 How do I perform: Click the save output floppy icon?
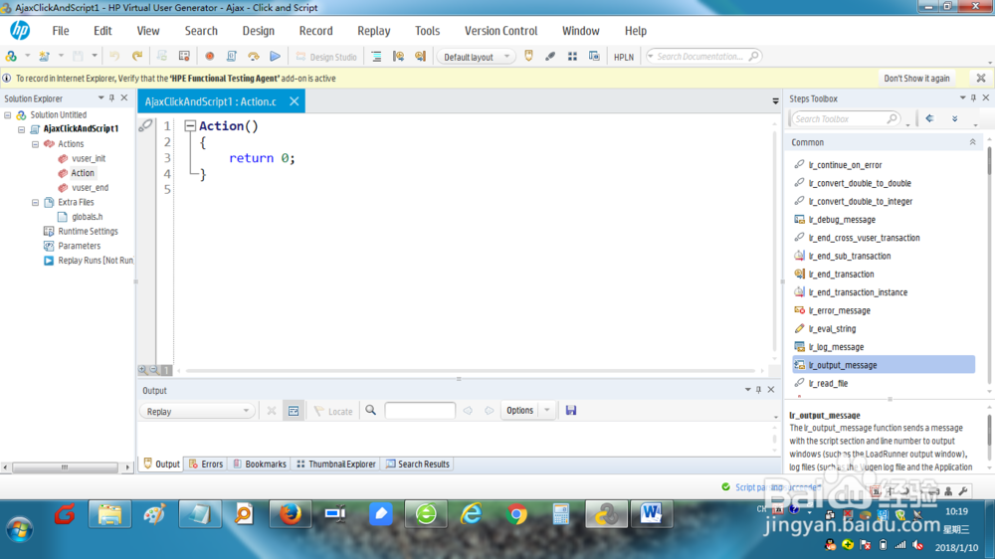click(x=571, y=411)
